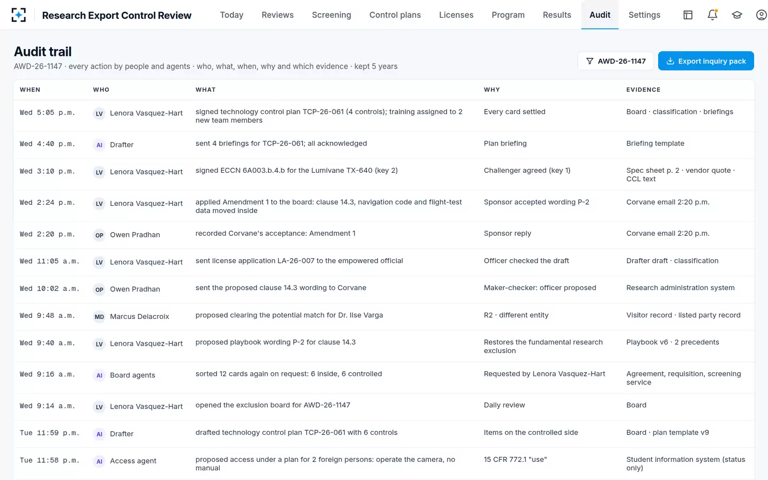Click the MD avatar beside Marcus Delacroix

pos(99,317)
